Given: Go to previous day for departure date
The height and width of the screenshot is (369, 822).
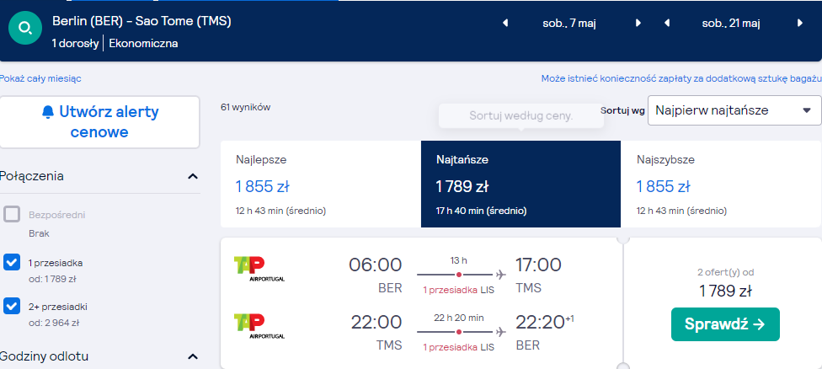Looking at the screenshot, I should point(505,23).
